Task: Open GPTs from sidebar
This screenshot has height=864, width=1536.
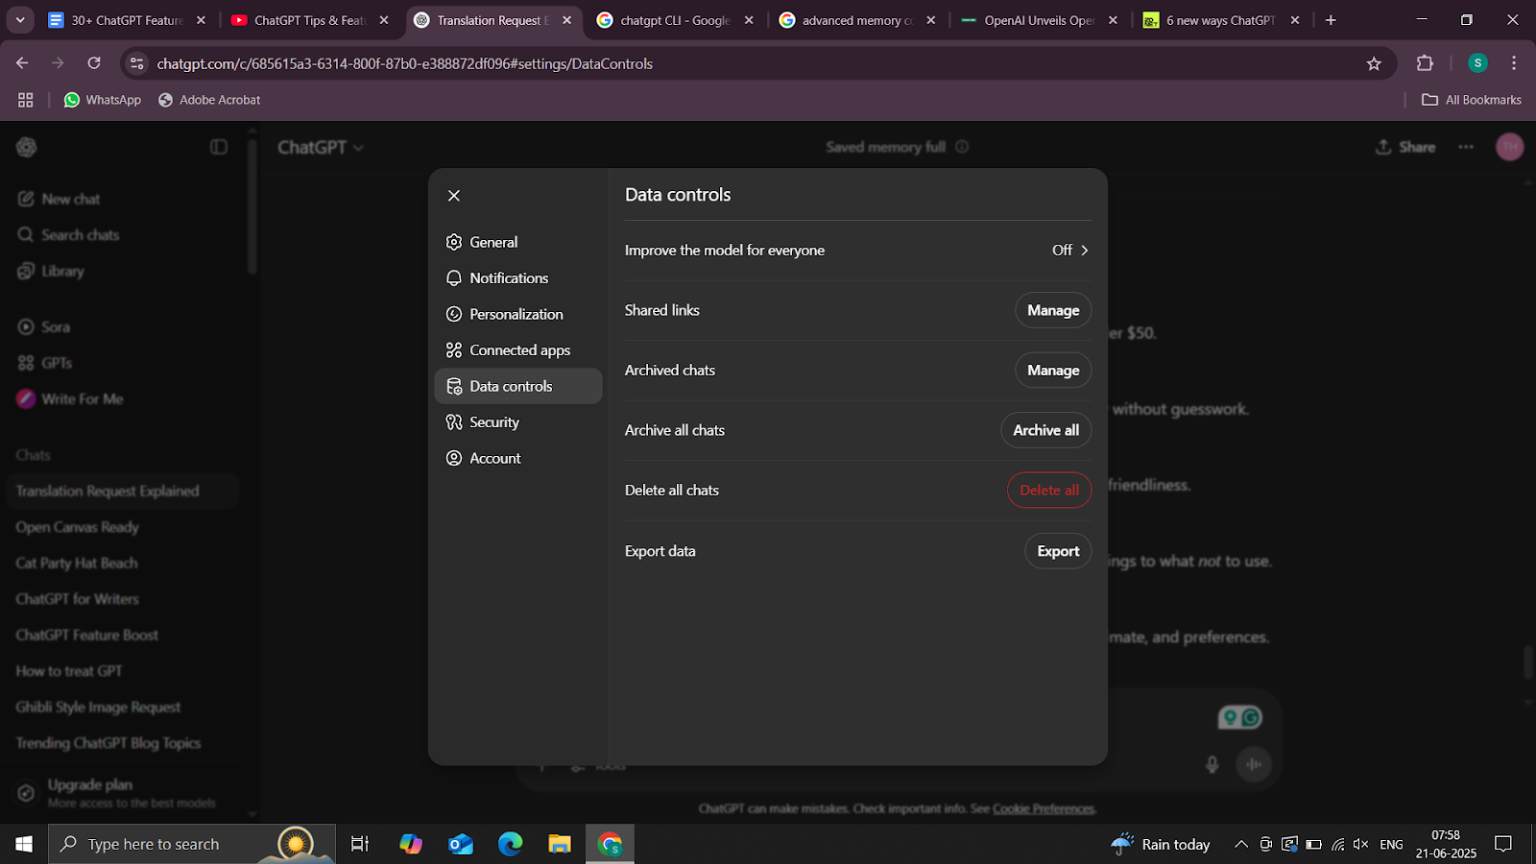Action: coord(45,363)
